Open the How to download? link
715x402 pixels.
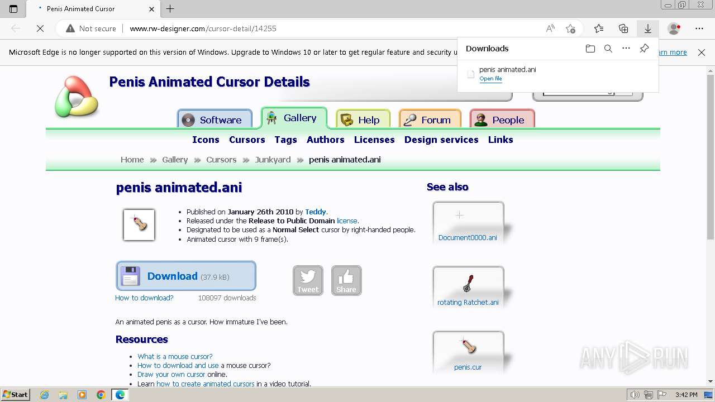point(144,298)
